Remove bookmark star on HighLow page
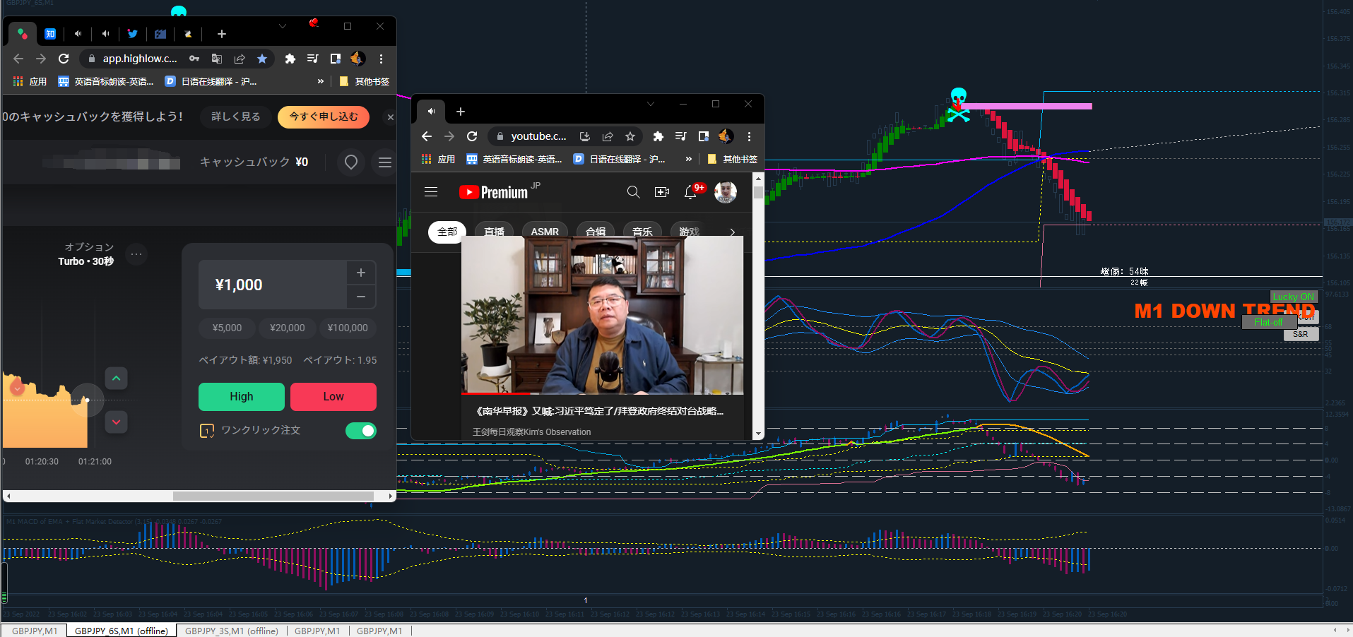This screenshot has height=637, width=1353. tap(262, 59)
